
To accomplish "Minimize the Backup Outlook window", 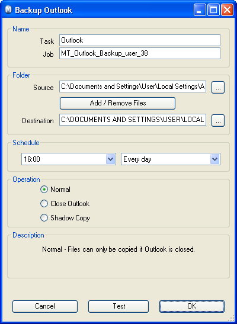I will coord(200,9).
